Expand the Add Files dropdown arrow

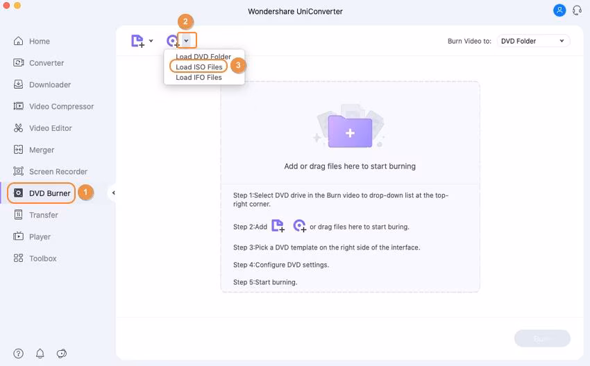(151, 41)
